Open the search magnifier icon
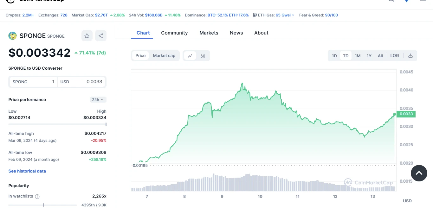This screenshot has height=208, width=433. 391,1
